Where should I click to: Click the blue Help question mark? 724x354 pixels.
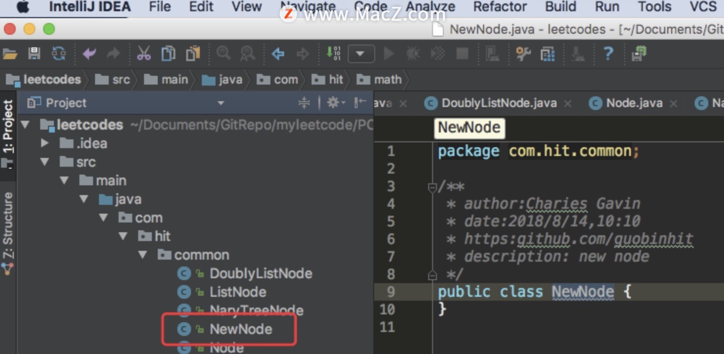[608, 53]
